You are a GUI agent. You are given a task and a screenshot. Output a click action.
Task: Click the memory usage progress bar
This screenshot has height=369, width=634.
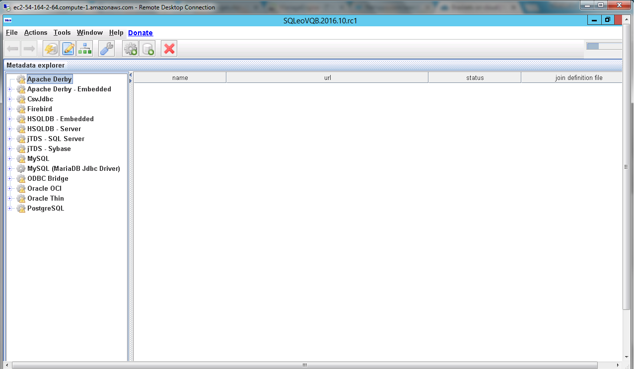(x=604, y=47)
